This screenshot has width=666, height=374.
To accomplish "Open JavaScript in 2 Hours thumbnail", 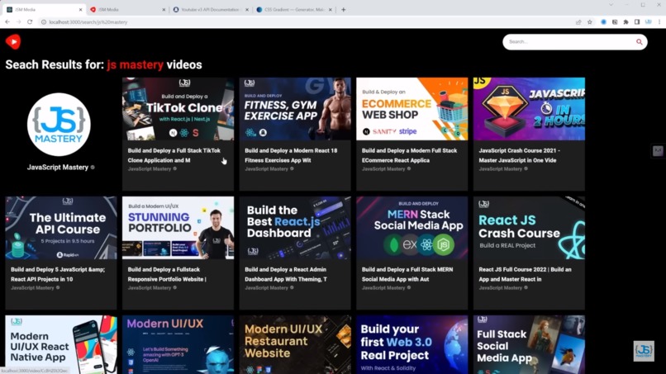I will tap(529, 109).
